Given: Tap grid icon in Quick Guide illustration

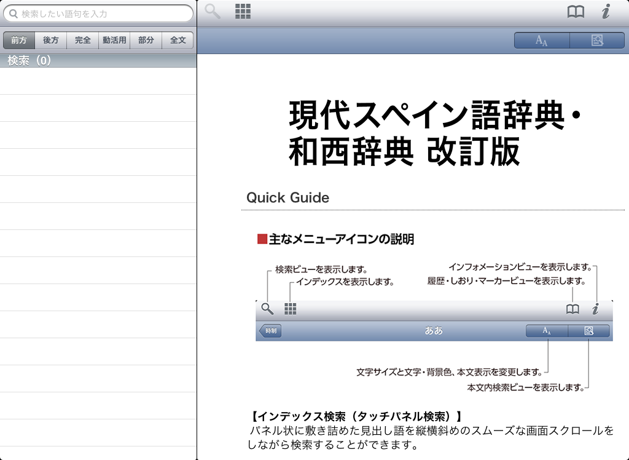Looking at the screenshot, I should (291, 309).
